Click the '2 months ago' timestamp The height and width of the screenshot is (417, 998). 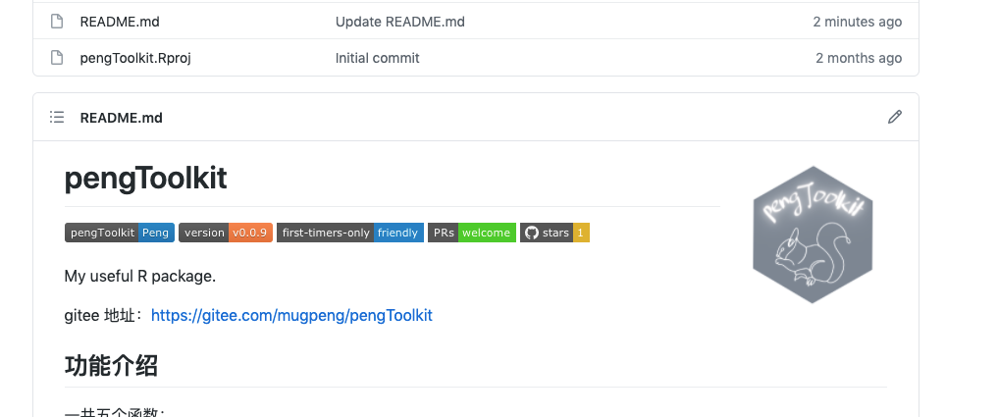click(859, 58)
